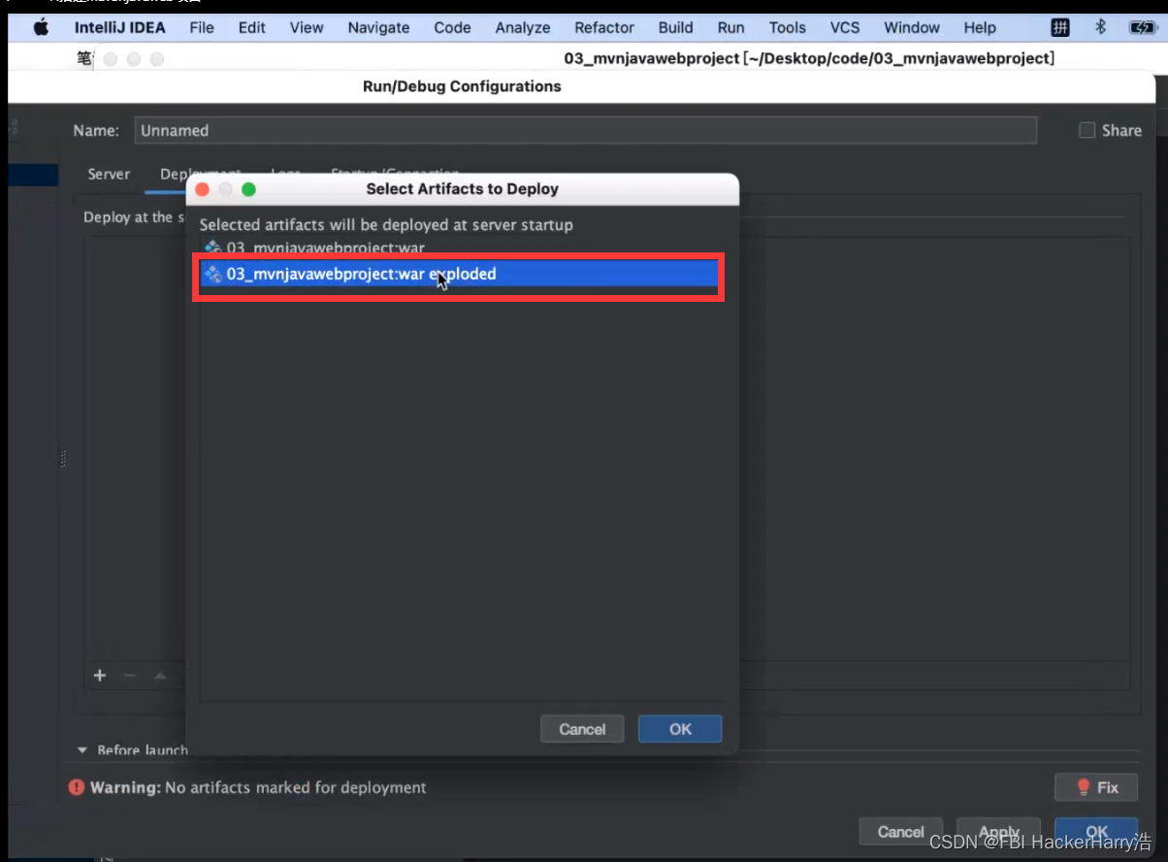Viewport: 1168px width, 862px height.
Task: Open the View menu
Action: click(x=307, y=27)
